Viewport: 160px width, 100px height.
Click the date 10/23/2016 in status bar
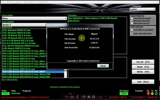pos(137,97)
